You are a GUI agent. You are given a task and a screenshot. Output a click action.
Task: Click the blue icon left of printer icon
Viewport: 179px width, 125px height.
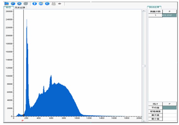pyautogui.click(x=47, y=3)
